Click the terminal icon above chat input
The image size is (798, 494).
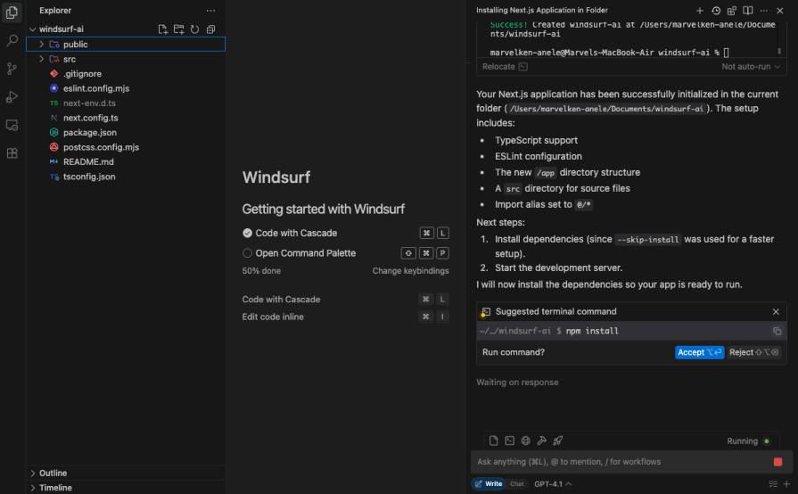[509, 440]
